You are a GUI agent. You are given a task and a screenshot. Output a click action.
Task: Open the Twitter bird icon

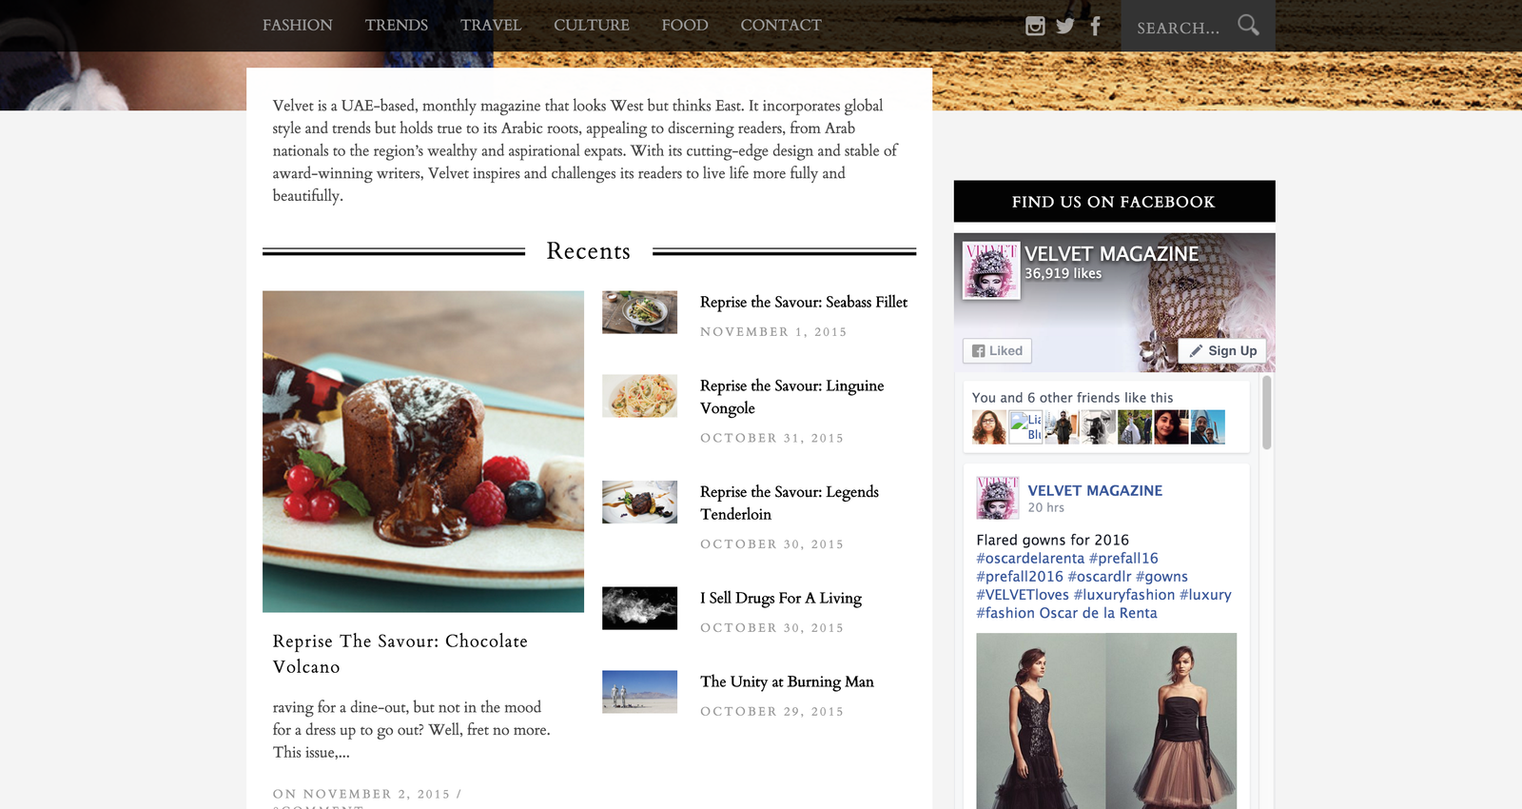coord(1065,26)
